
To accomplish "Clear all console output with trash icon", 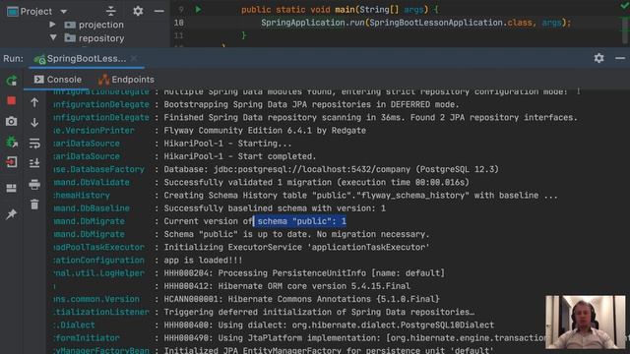I will (x=34, y=205).
